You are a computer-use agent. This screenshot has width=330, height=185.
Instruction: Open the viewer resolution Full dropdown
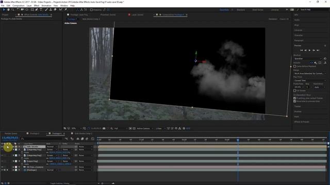[121, 128]
